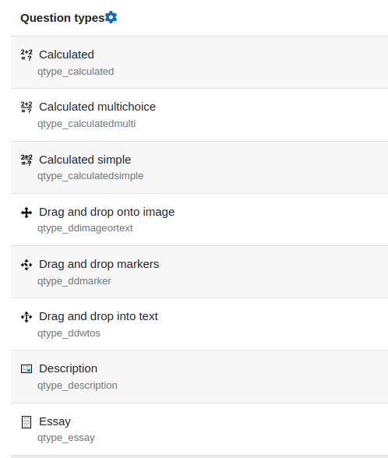This screenshot has width=388, height=458.
Task: Click the Calculated multichoice icon
Action: click(26, 107)
